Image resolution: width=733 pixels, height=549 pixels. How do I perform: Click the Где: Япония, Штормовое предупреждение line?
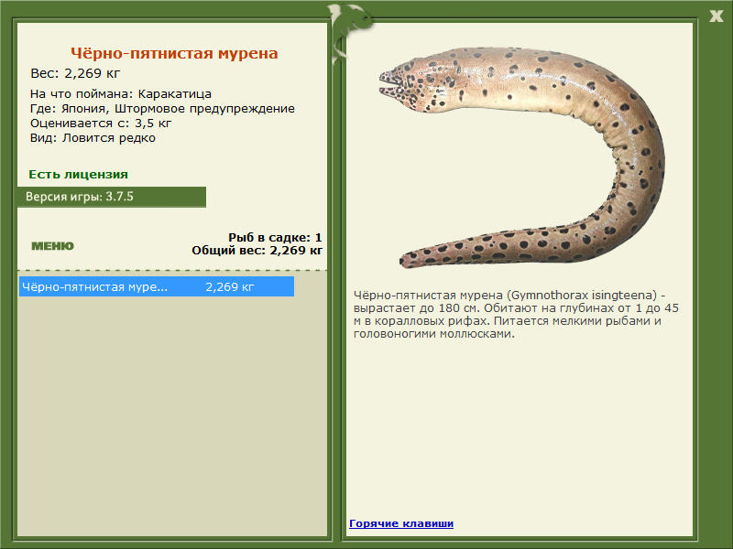click(x=162, y=109)
